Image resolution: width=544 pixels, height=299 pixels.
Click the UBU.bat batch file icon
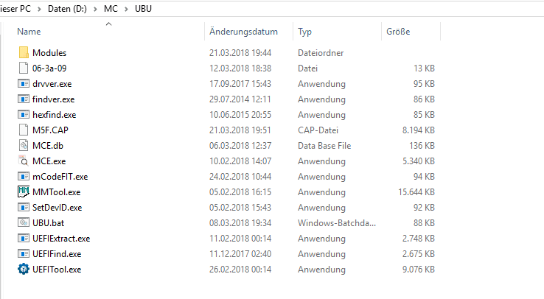[x=24, y=222]
